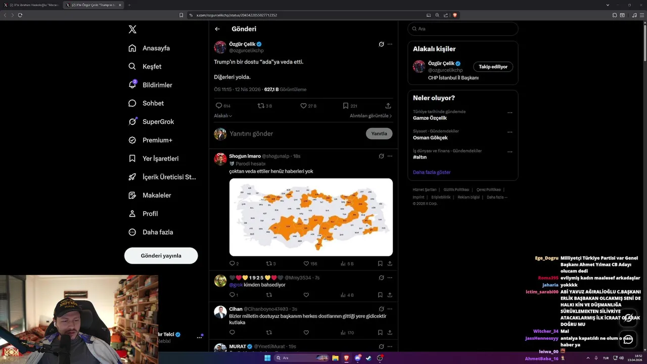Screen dimensions: 647x364
Task: Open the X logo home icon
Action: point(132,29)
